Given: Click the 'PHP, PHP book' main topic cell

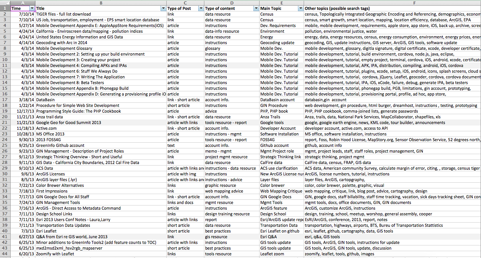Looking at the screenshot, I should 282,111.
